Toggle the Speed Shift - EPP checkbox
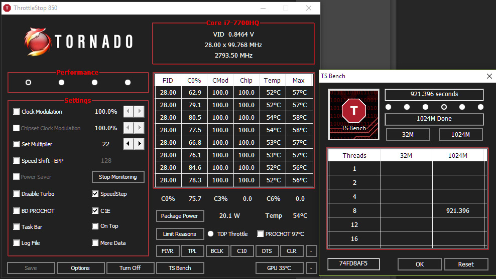Image resolution: width=496 pixels, height=279 pixels. (17, 161)
